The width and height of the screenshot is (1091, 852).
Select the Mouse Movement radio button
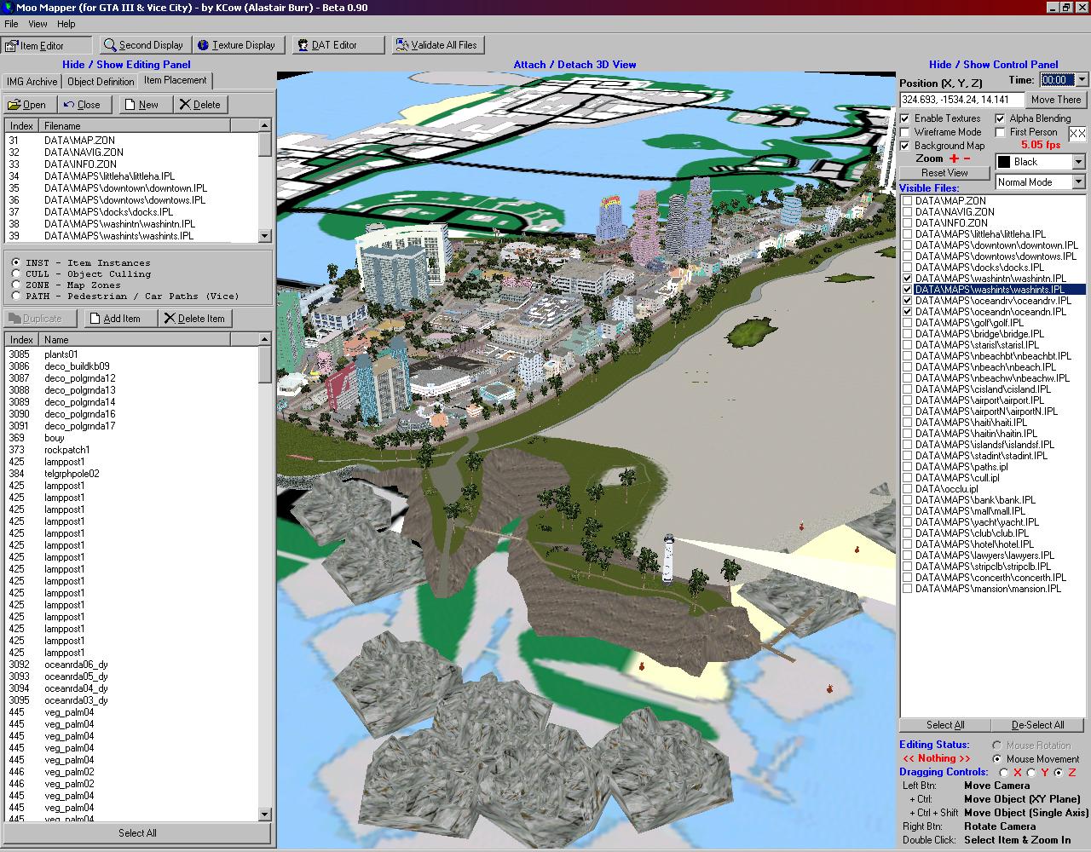tap(997, 759)
